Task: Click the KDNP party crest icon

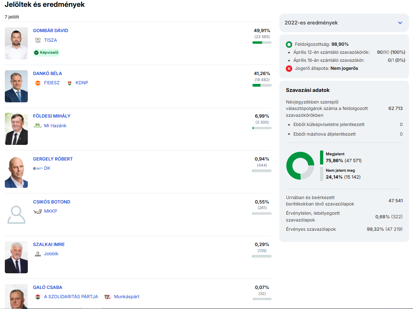Action: pos(70,83)
